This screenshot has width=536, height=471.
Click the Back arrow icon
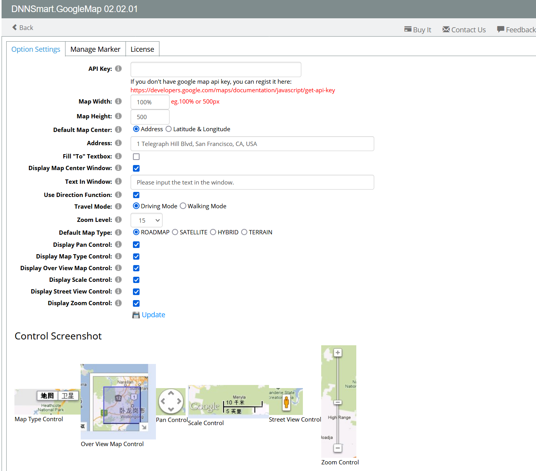(x=14, y=27)
